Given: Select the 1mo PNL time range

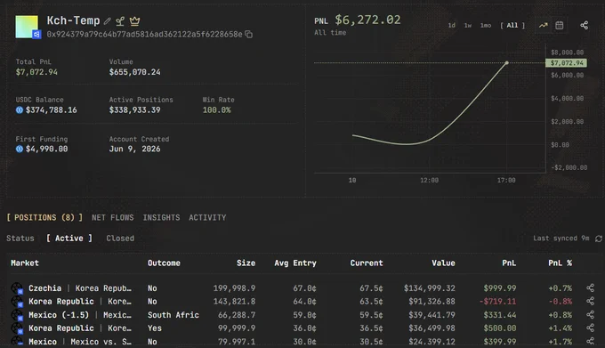Looking at the screenshot, I should point(486,26).
